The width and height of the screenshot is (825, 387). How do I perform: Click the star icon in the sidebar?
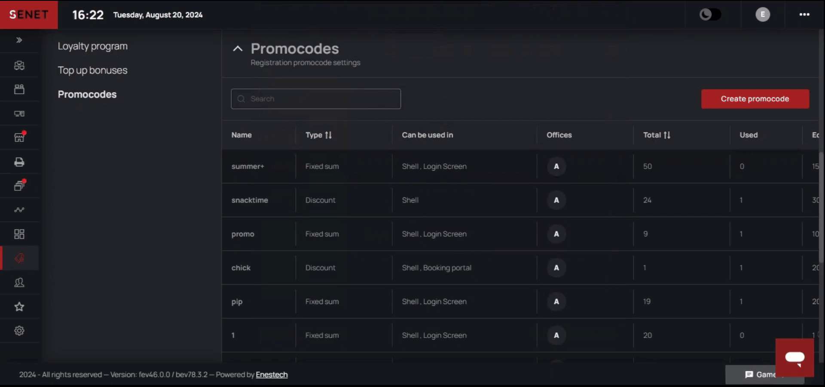click(19, 307)
